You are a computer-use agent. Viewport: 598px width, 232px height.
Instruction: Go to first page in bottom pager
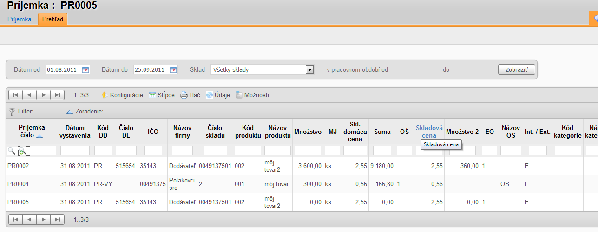tap(15, 219)
